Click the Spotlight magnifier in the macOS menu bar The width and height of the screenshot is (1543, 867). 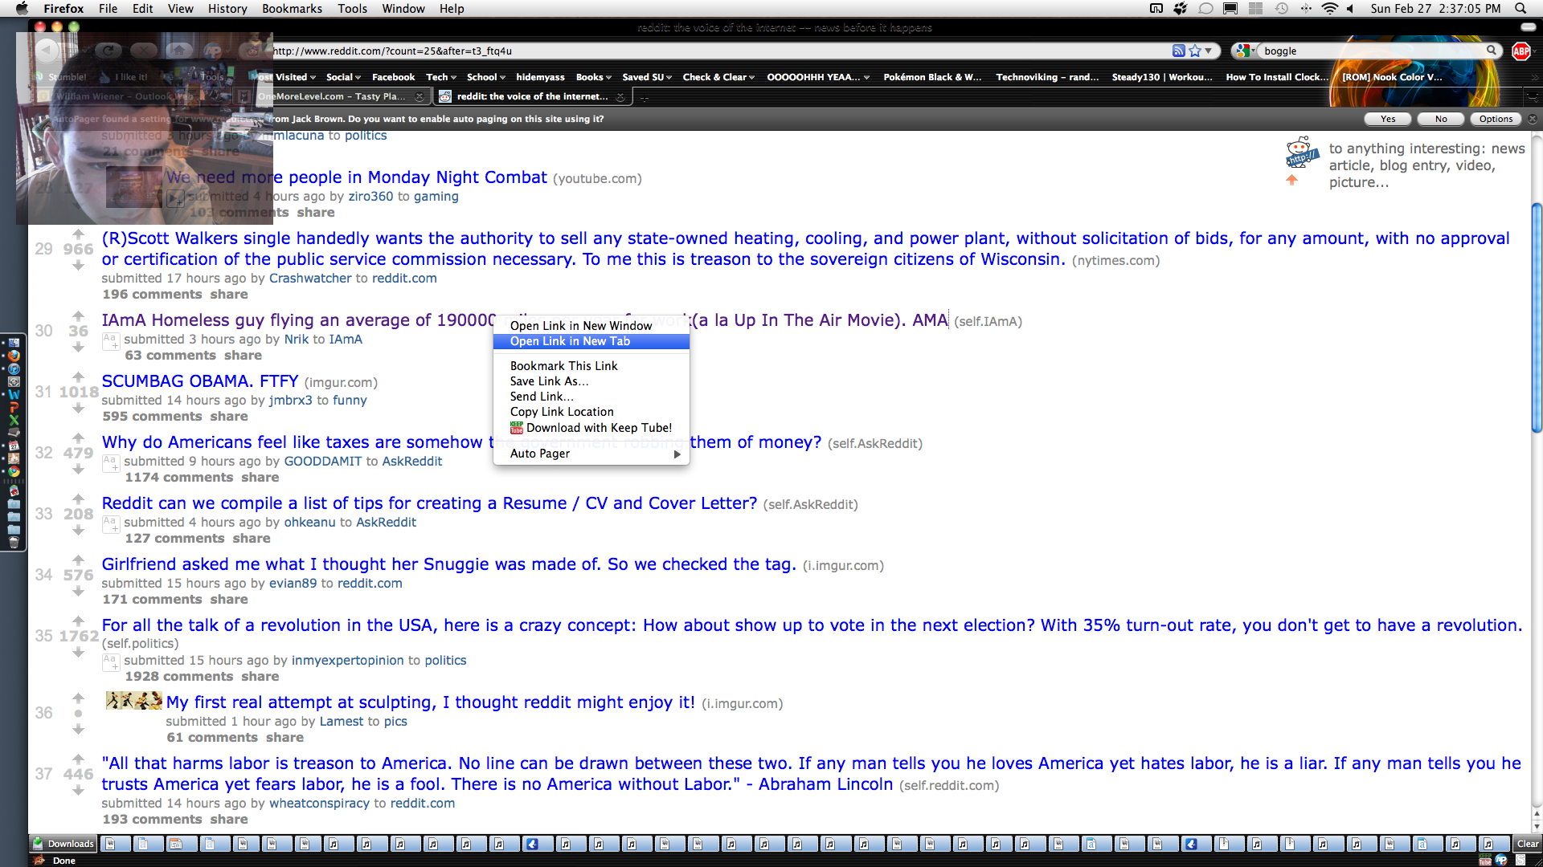coord(1520,9)
